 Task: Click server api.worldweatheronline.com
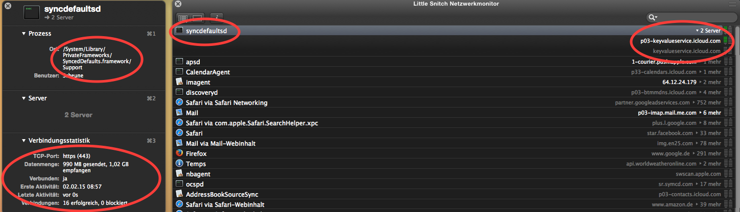(661, 164)
